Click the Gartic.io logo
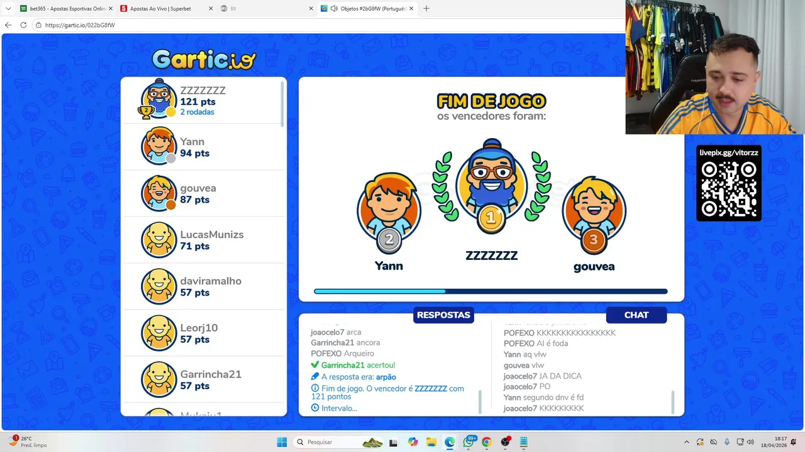 pyautogui.click(x=204, y=59)
